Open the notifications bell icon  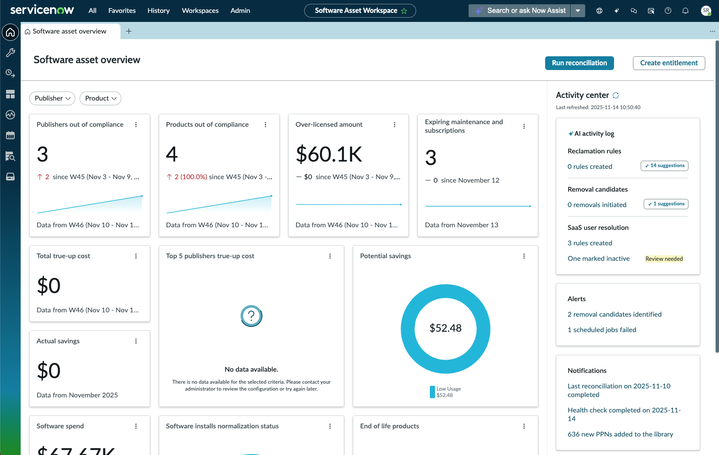pos(685,11)
